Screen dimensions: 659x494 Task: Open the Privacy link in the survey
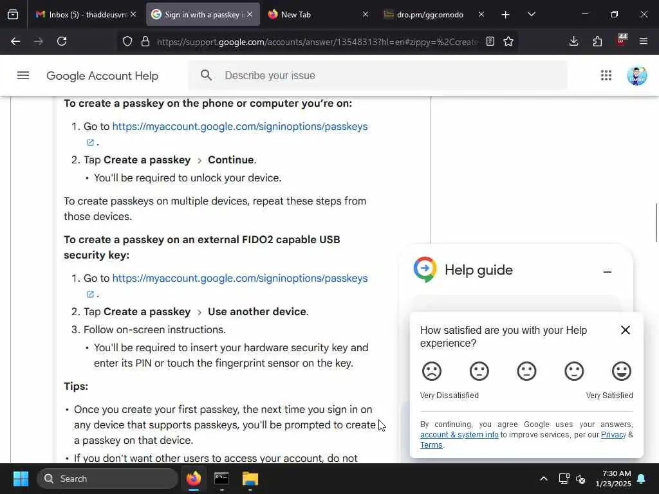click(x=613, y=435)
